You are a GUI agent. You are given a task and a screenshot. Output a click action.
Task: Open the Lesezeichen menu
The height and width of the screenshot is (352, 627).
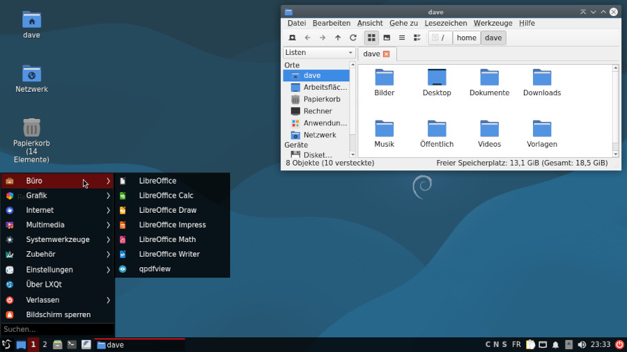coord(446,23)
